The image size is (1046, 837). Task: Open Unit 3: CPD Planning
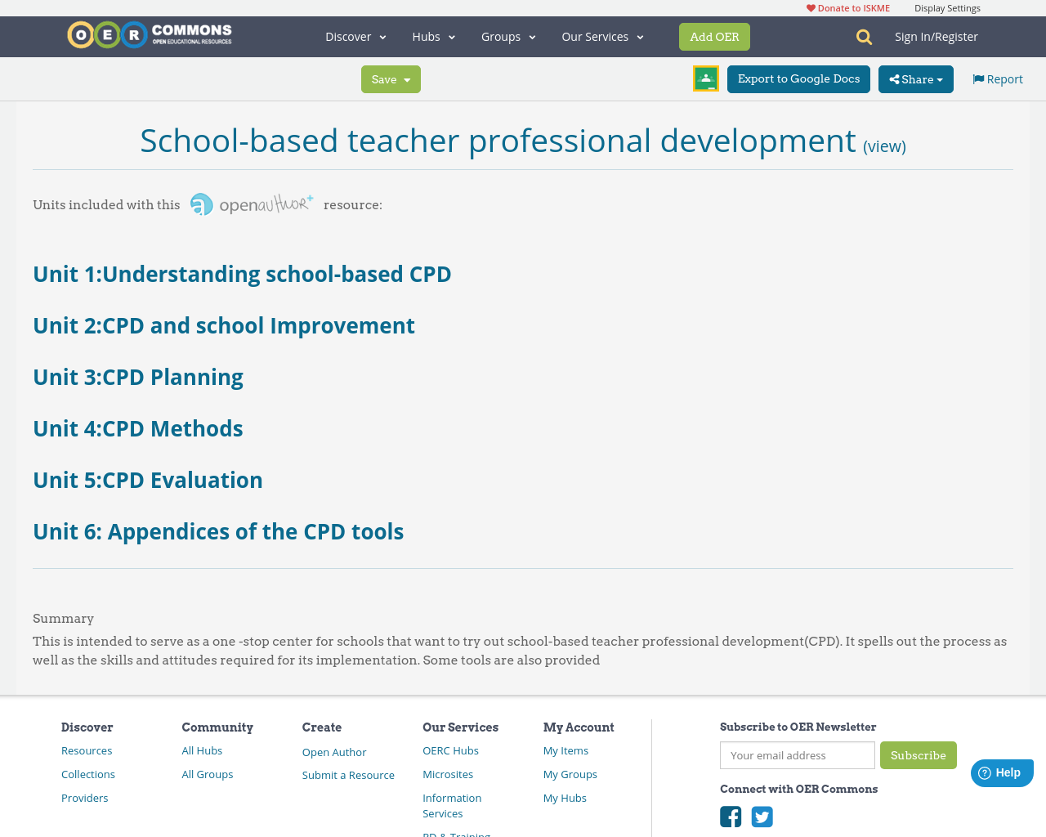click(137, 377)
